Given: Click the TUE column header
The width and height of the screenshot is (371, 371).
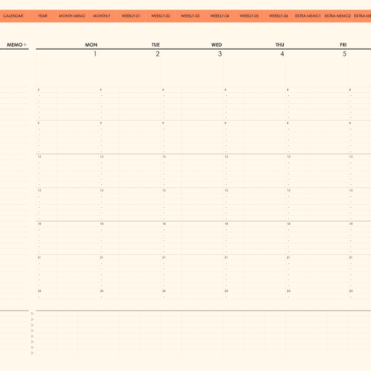Looking at the screenshot, I should pos(156,44).
